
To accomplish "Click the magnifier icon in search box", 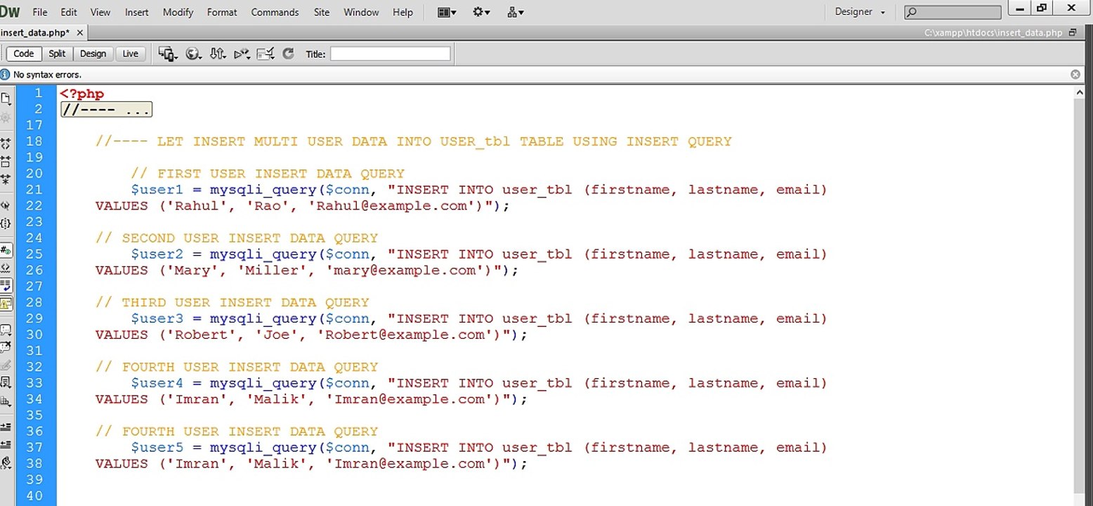I will [912, 13].
